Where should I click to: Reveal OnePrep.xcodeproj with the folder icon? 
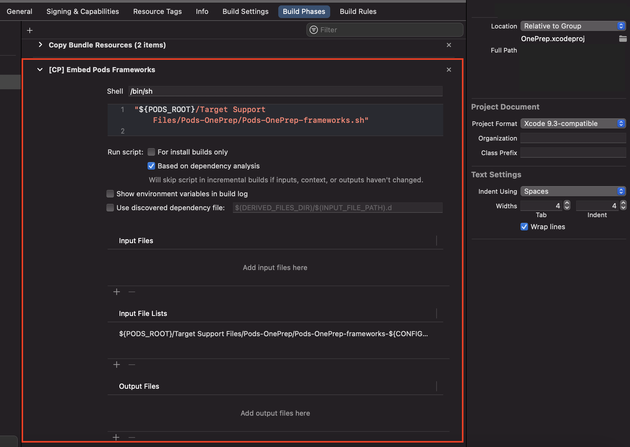click(x=623, y=39)
